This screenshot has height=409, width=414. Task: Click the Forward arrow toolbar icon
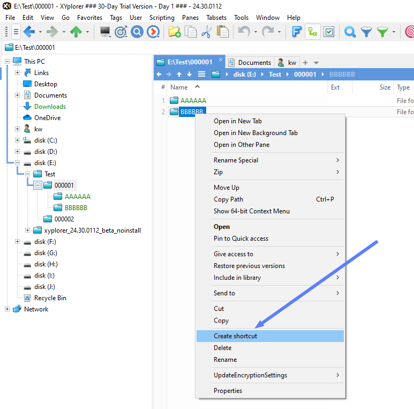pos(52,32)
